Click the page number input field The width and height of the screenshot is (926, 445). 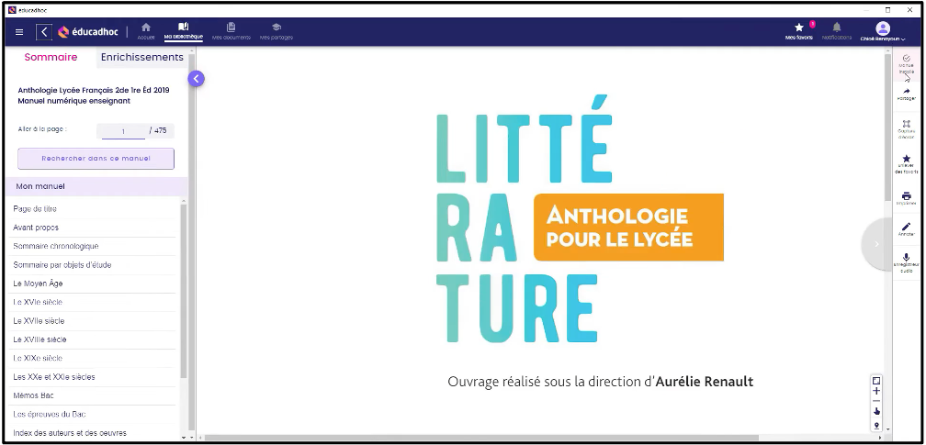pos(122,130)
